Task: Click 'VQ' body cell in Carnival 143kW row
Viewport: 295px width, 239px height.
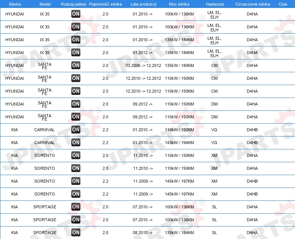Action: pos(214,143)
